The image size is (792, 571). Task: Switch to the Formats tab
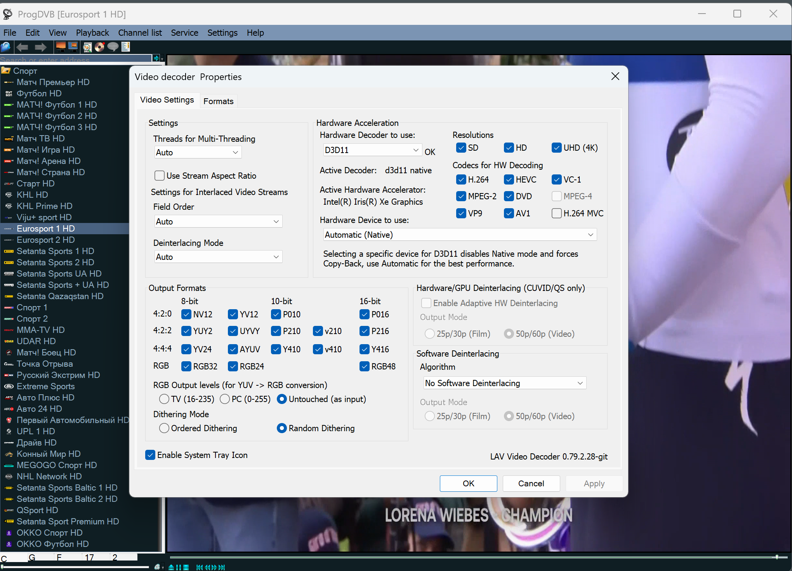point(218,101)
